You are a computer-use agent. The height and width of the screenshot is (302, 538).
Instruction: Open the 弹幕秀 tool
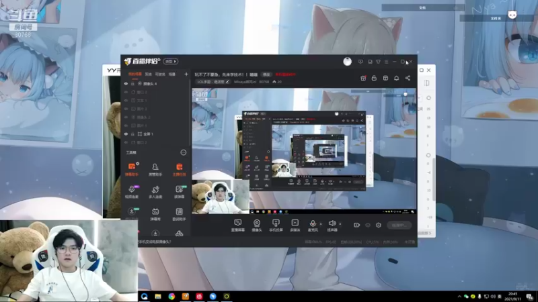point(155,214)
